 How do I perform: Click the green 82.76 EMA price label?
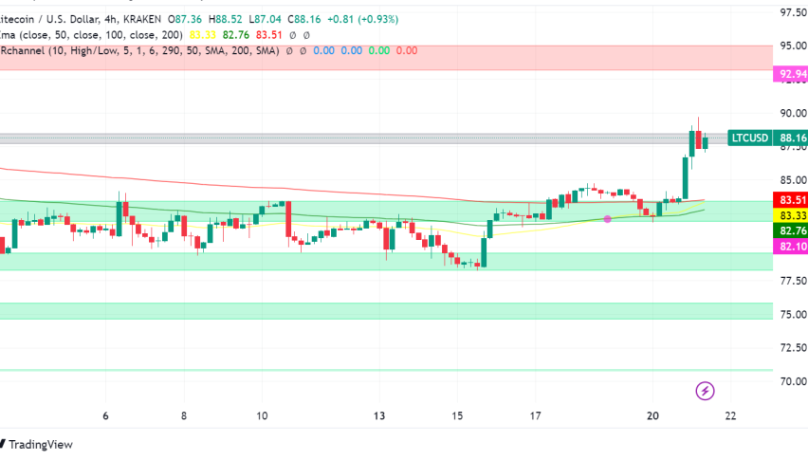[791, 230]
